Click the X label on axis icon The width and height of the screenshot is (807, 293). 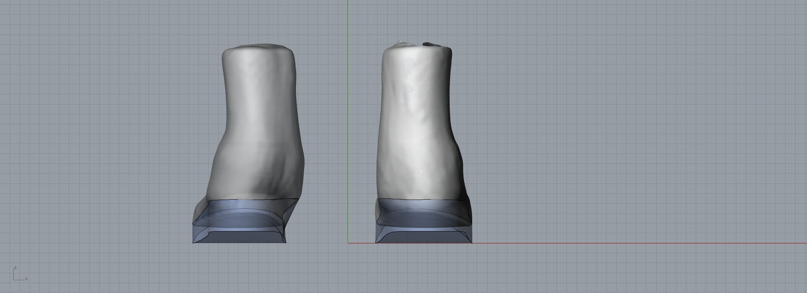(x=26, y=279)
